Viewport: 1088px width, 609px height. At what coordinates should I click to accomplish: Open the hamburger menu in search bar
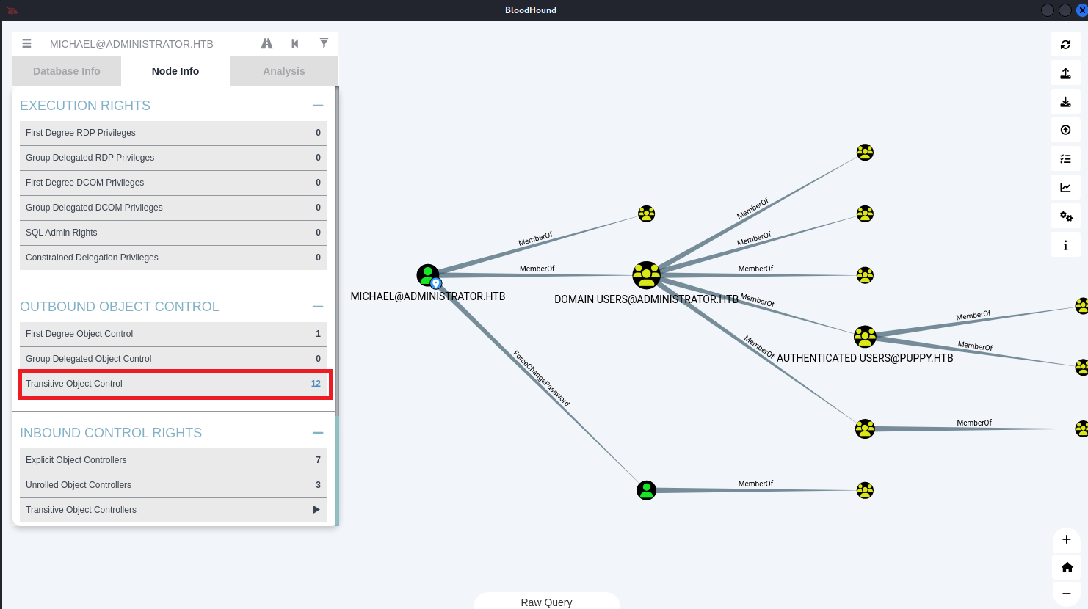(x=26, y=44)
